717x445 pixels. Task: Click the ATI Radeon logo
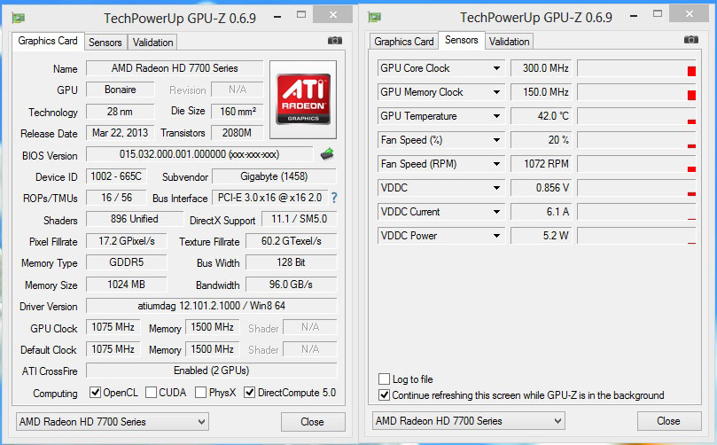point(303,99)
